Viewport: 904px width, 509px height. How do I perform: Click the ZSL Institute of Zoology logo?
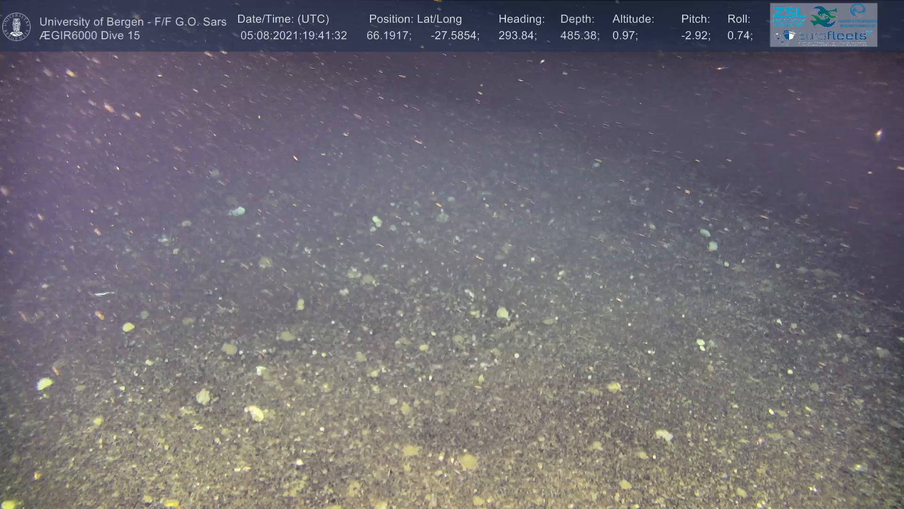[789, 16]
